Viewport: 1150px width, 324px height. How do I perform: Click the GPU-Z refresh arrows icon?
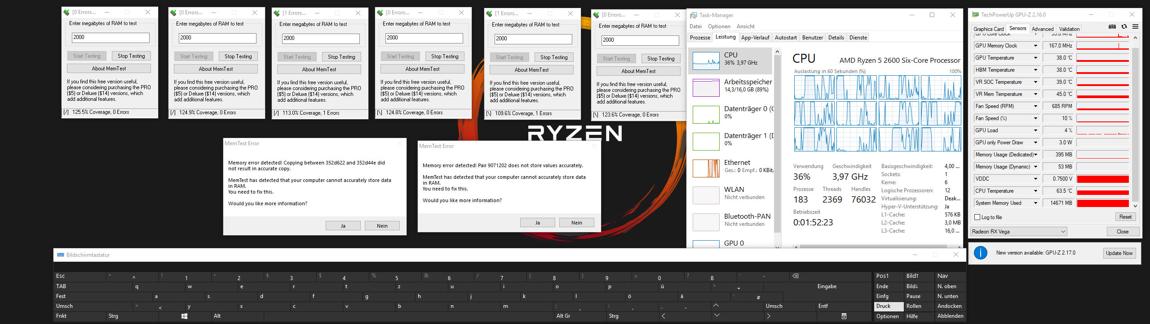click(x=1124, y=27)
